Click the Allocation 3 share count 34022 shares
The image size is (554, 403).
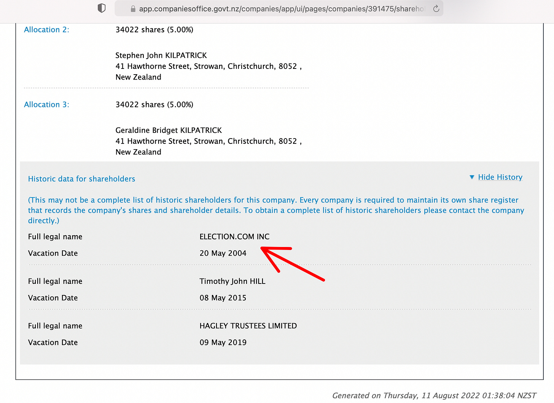(154, 105)
